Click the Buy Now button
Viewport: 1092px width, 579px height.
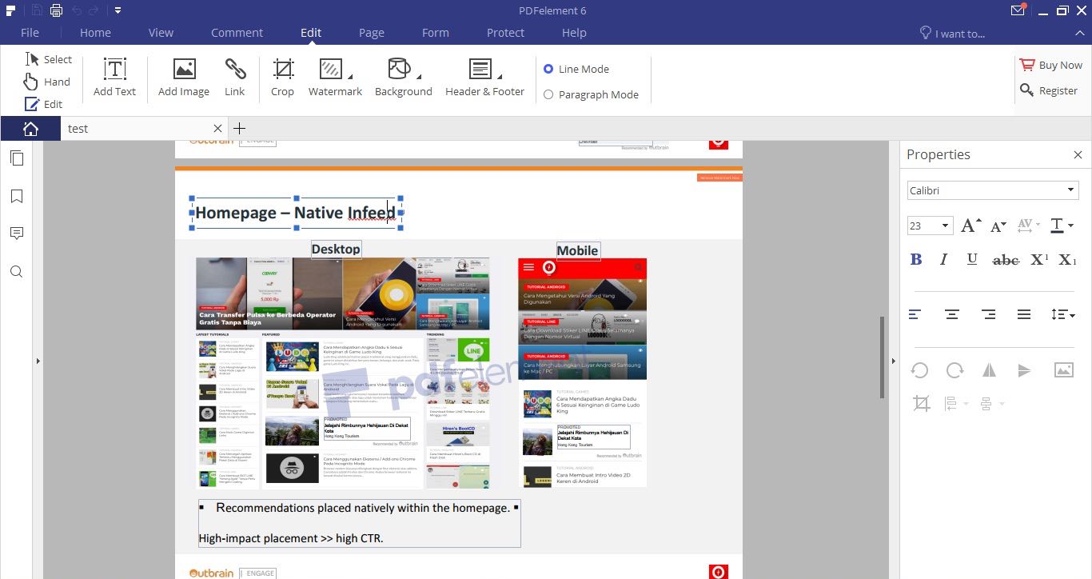[x=1050, y=66]
